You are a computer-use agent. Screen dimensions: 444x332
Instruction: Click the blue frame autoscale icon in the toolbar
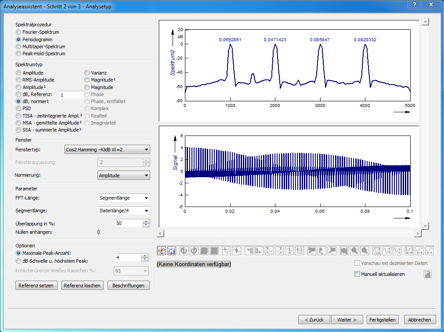(x=171, y=251)
